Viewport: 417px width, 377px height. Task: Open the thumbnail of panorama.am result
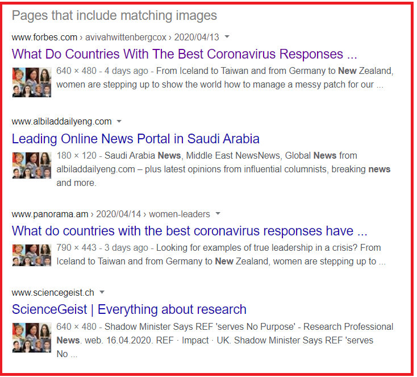[x=32, y=255]
